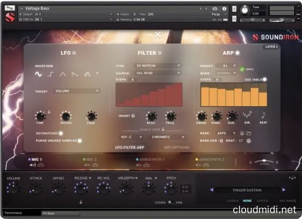Click the wrench icon in the Kontakt header

pyautogui.click(x=10, y=8)
